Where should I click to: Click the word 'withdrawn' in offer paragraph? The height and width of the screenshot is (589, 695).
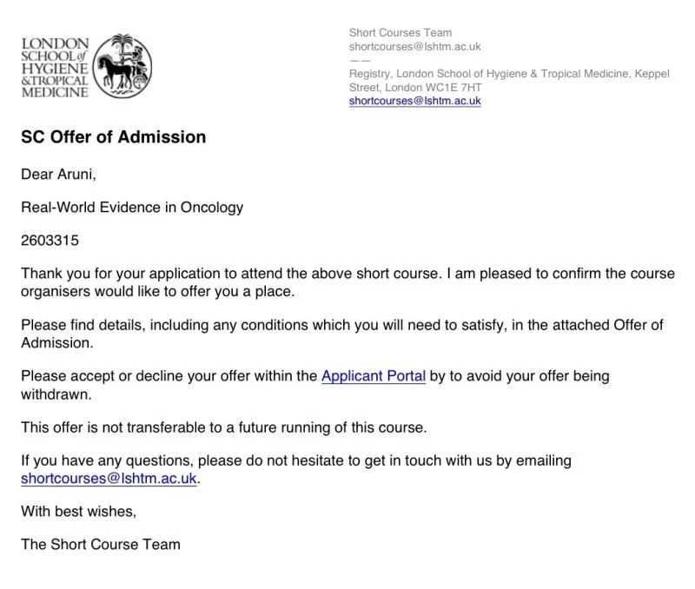coord(56,394)
